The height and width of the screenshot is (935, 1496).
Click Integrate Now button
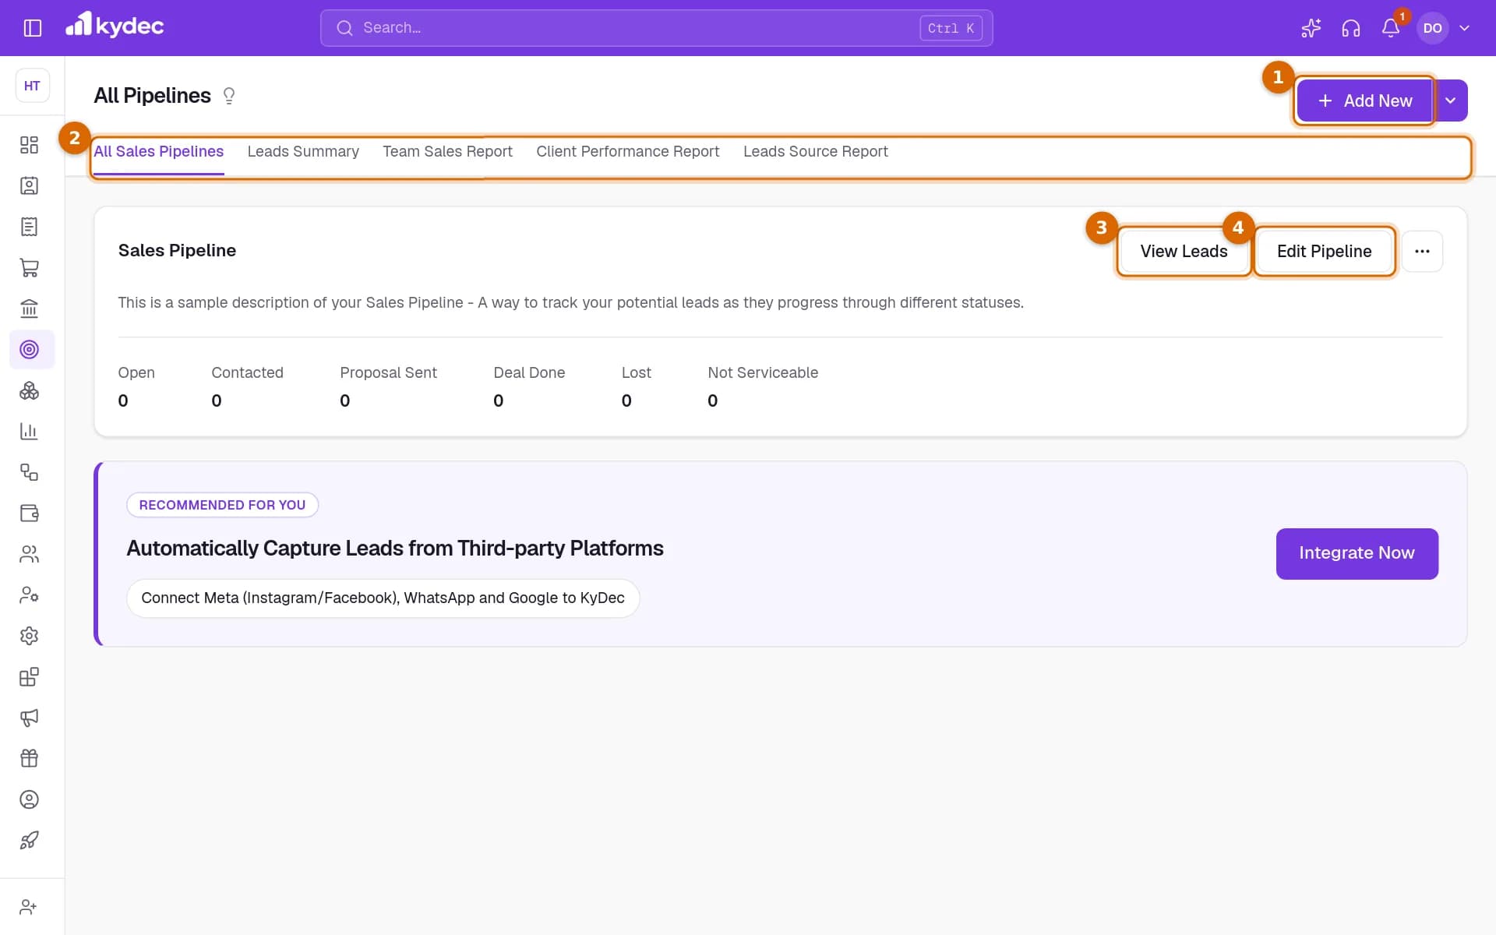1357,553
